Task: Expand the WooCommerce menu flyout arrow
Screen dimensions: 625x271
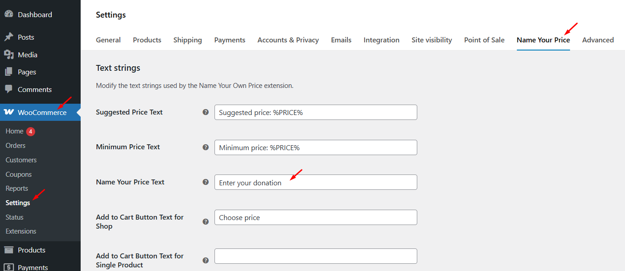Action: (78, 112)
